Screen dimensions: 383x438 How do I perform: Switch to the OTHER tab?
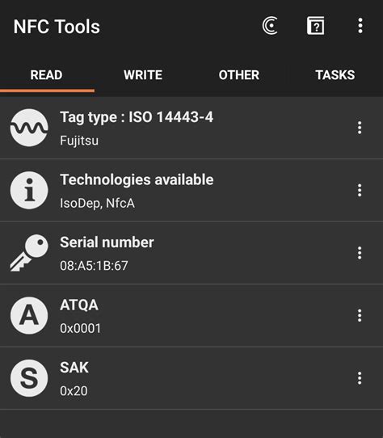(x=239, y=75)
